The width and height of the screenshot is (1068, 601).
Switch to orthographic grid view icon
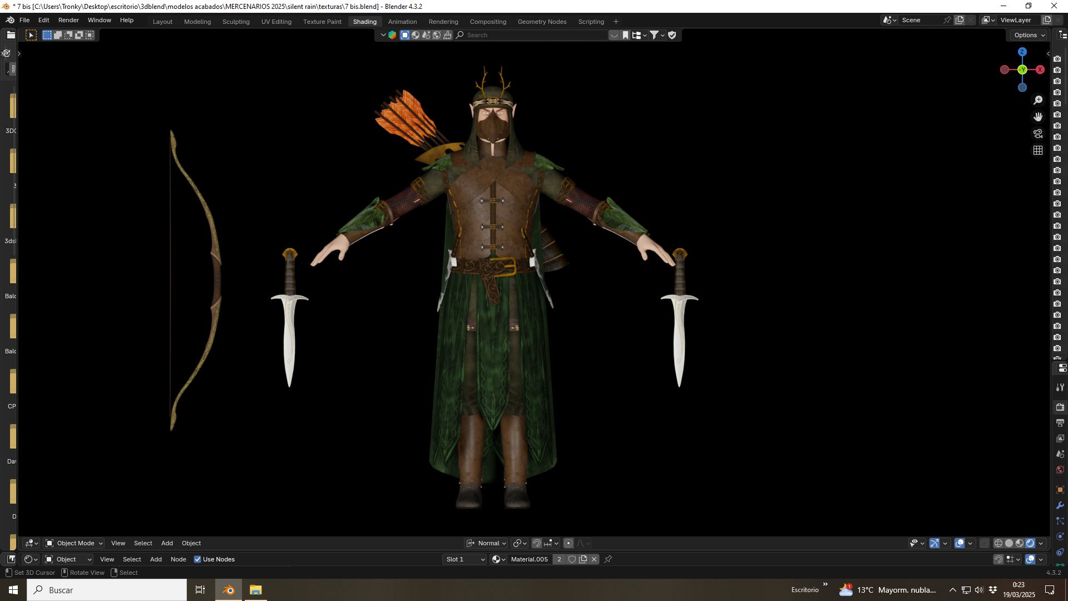[x=1038, y=150]
